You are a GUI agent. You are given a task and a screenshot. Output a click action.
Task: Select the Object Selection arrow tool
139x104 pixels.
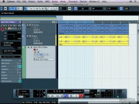pyautogui.click(x=26, y=9)
